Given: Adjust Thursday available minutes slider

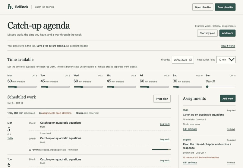Looking at the screenshot, I should [121, 87].
